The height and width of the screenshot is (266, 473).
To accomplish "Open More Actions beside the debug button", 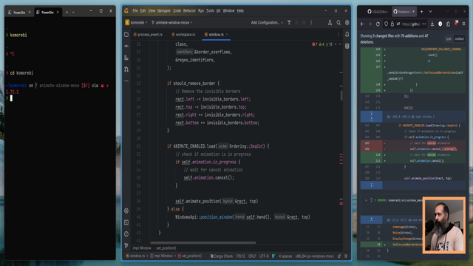I will (311, 23).
